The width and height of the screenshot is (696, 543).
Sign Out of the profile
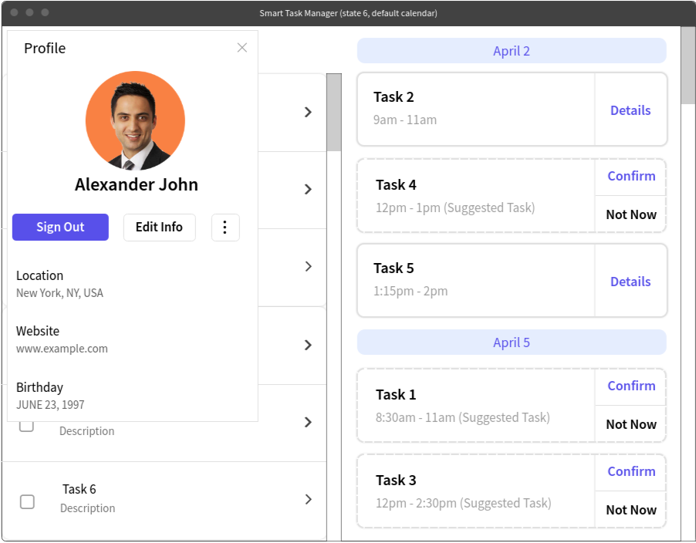coord(60,227)
